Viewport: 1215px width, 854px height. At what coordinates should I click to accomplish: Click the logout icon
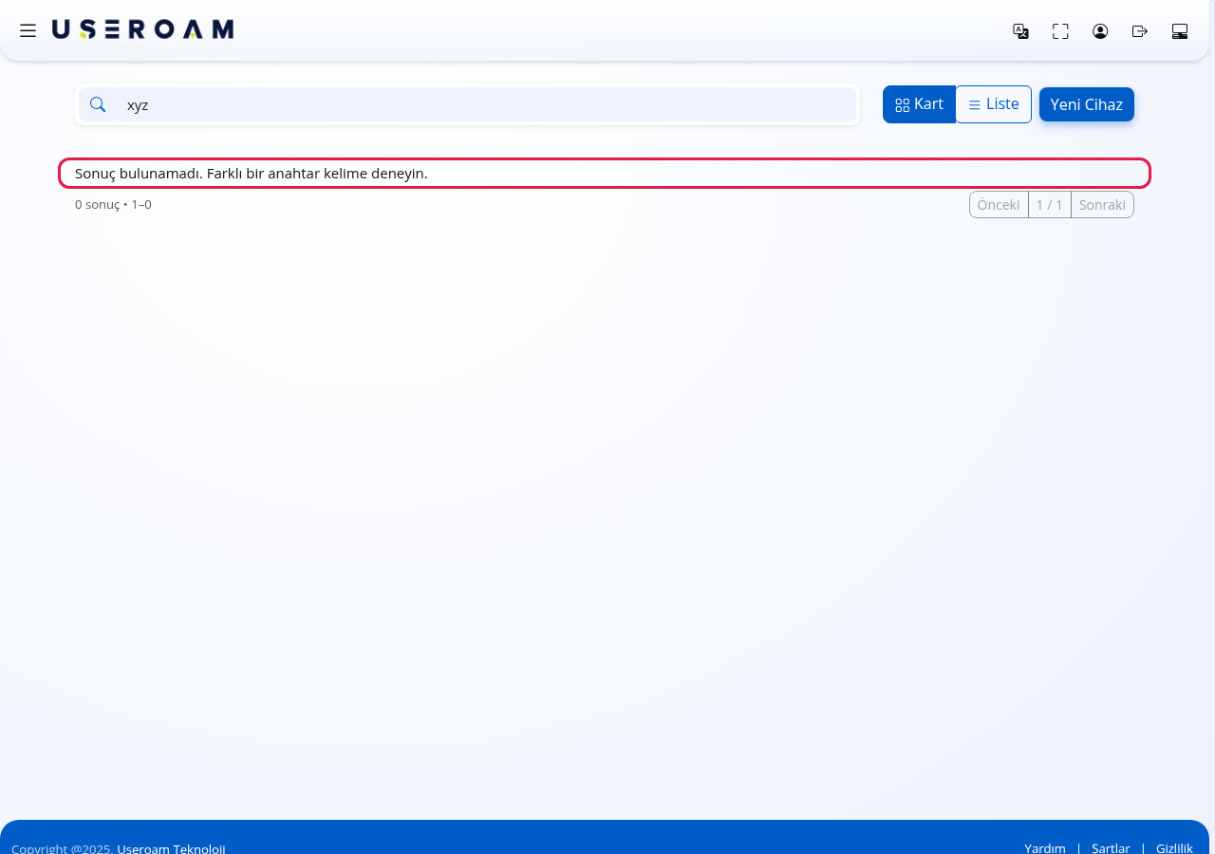point(1140,31)
